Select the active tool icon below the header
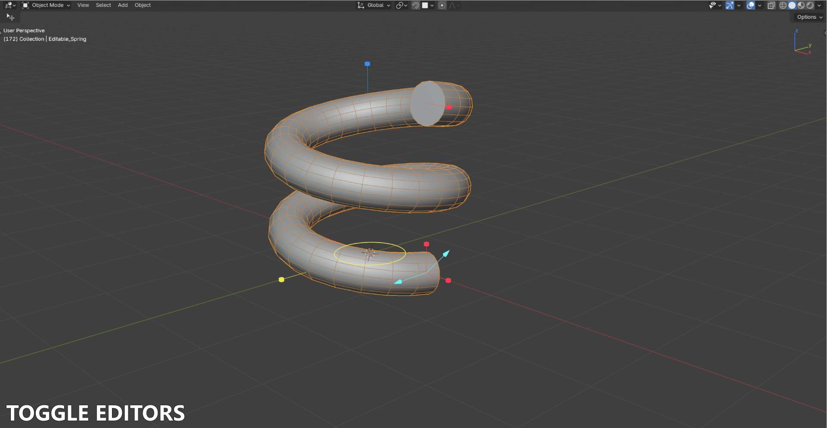 click(11, 17)
